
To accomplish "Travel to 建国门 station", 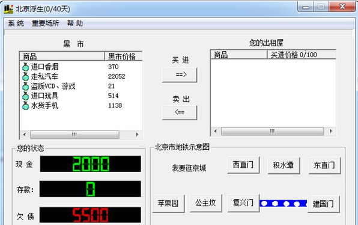I will [324, 204].
